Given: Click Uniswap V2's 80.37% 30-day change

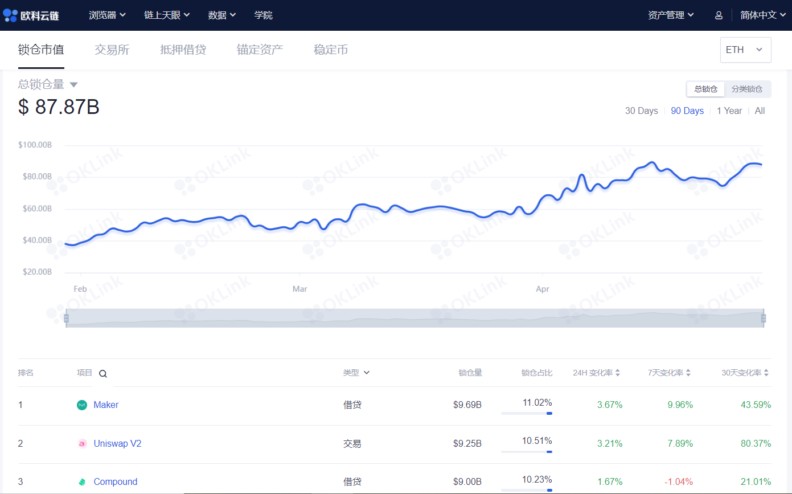Looking at the screenshot, I should click(x=756, y=443).
